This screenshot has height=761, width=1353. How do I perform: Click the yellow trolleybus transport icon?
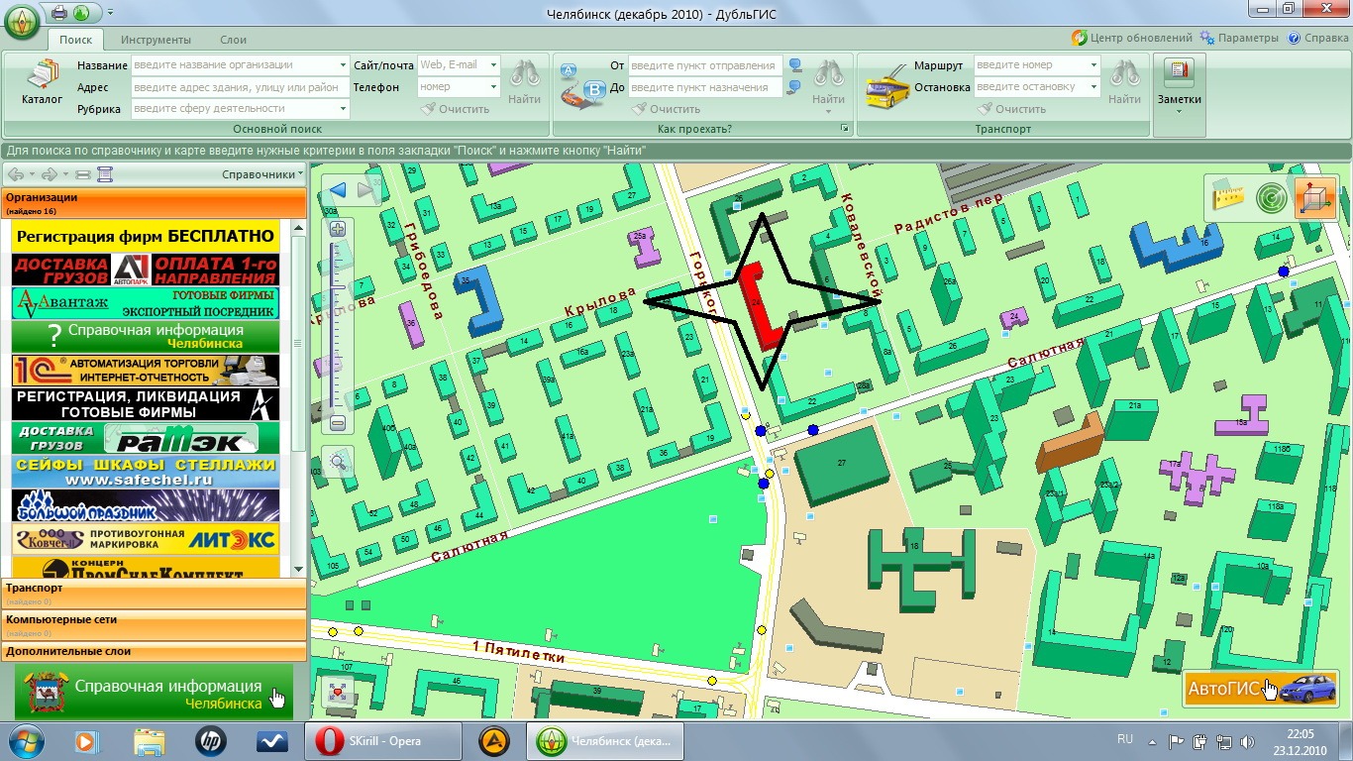coord(887,85)
